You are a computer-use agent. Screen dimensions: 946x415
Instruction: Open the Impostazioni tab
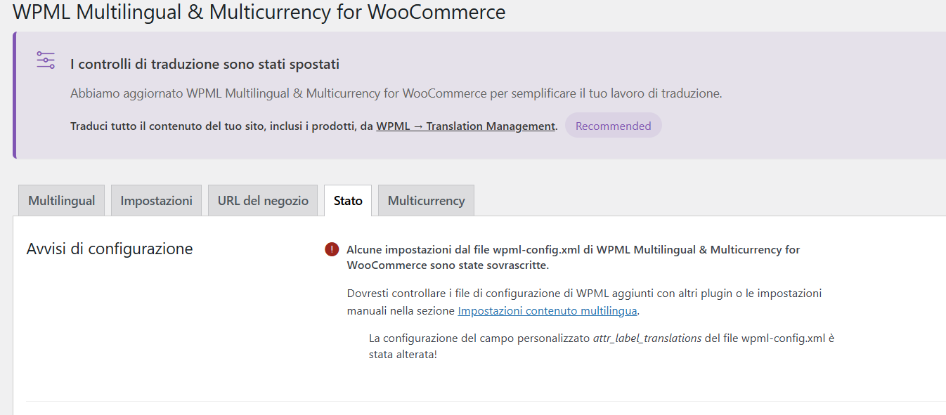[156, 201]
